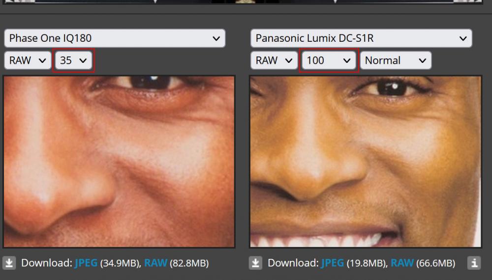Screen dimensions: 492x280
Task: Open the RAW format dropdown under Phase One IQ180
Action: (x=28, y=60)
